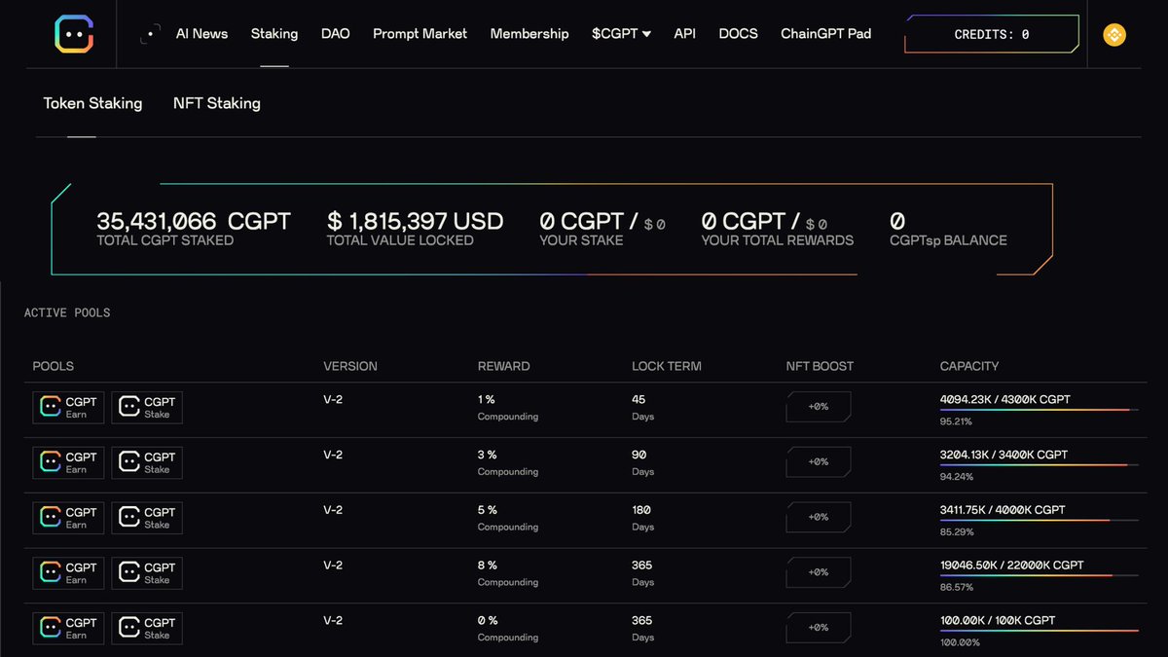Click 19046.50K / 22000K CGPT capacity text
This screenshot has width=1168, height=657.
[1012, 566]
